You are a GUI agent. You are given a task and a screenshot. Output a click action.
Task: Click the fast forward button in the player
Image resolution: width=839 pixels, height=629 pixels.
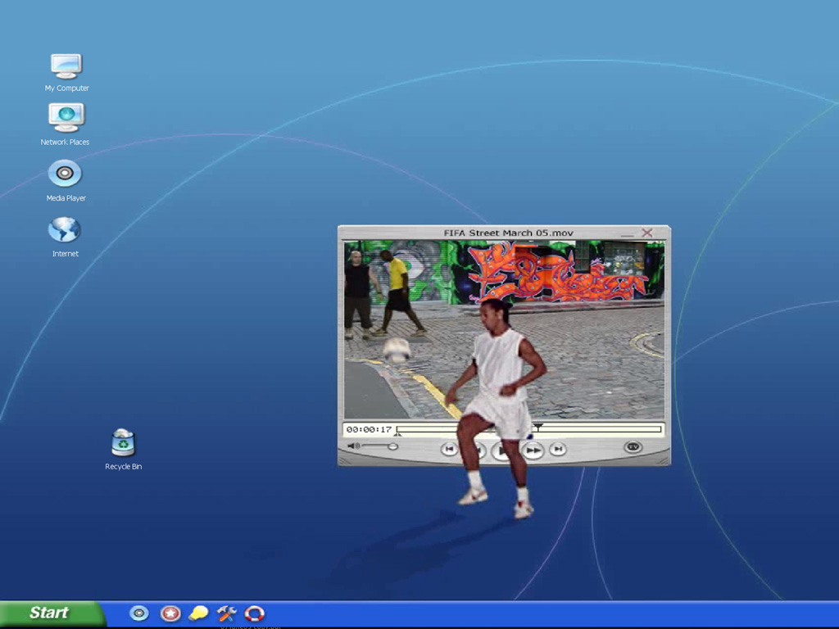(x=533, y=450)
